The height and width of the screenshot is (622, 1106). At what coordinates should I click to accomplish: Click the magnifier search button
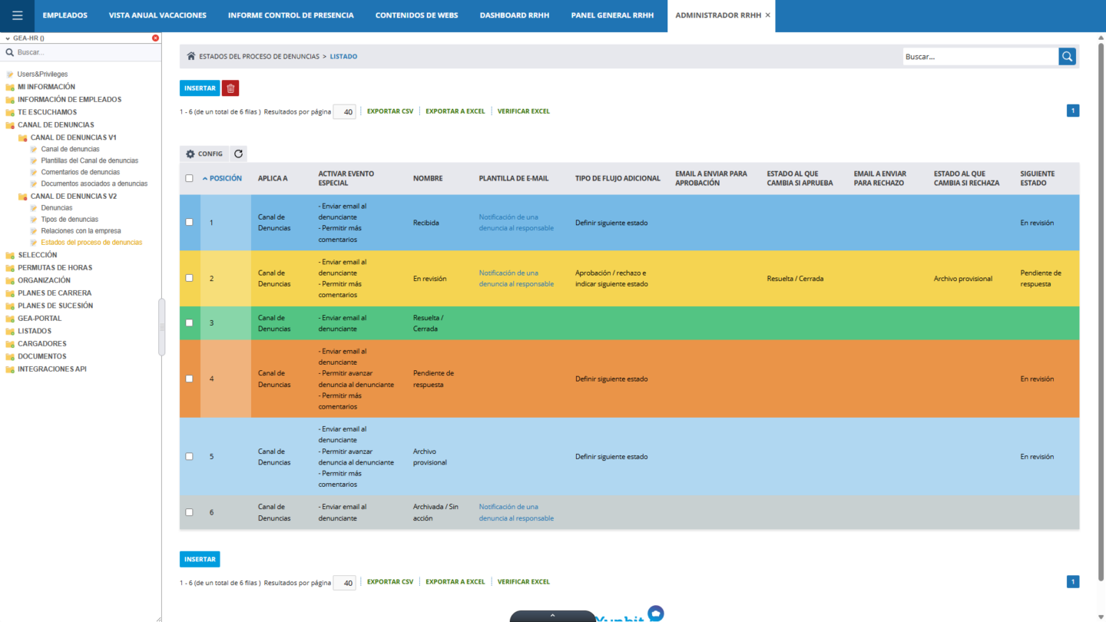(x=1067, y=56)
